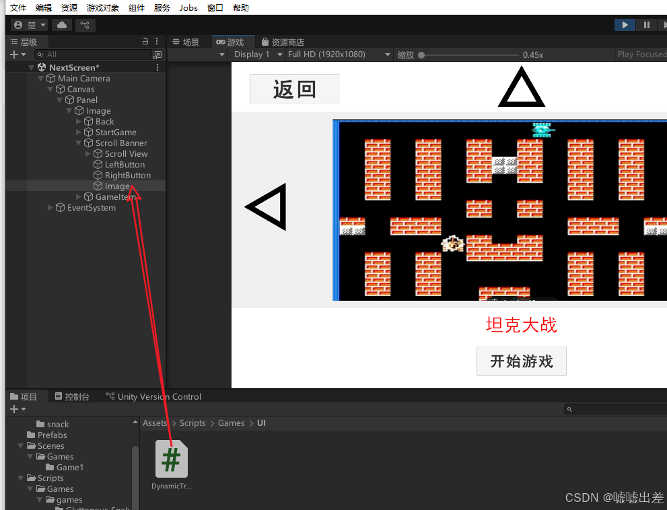
Task: Collapse the Scroll Banner object
Action: [x=78, y=143]
